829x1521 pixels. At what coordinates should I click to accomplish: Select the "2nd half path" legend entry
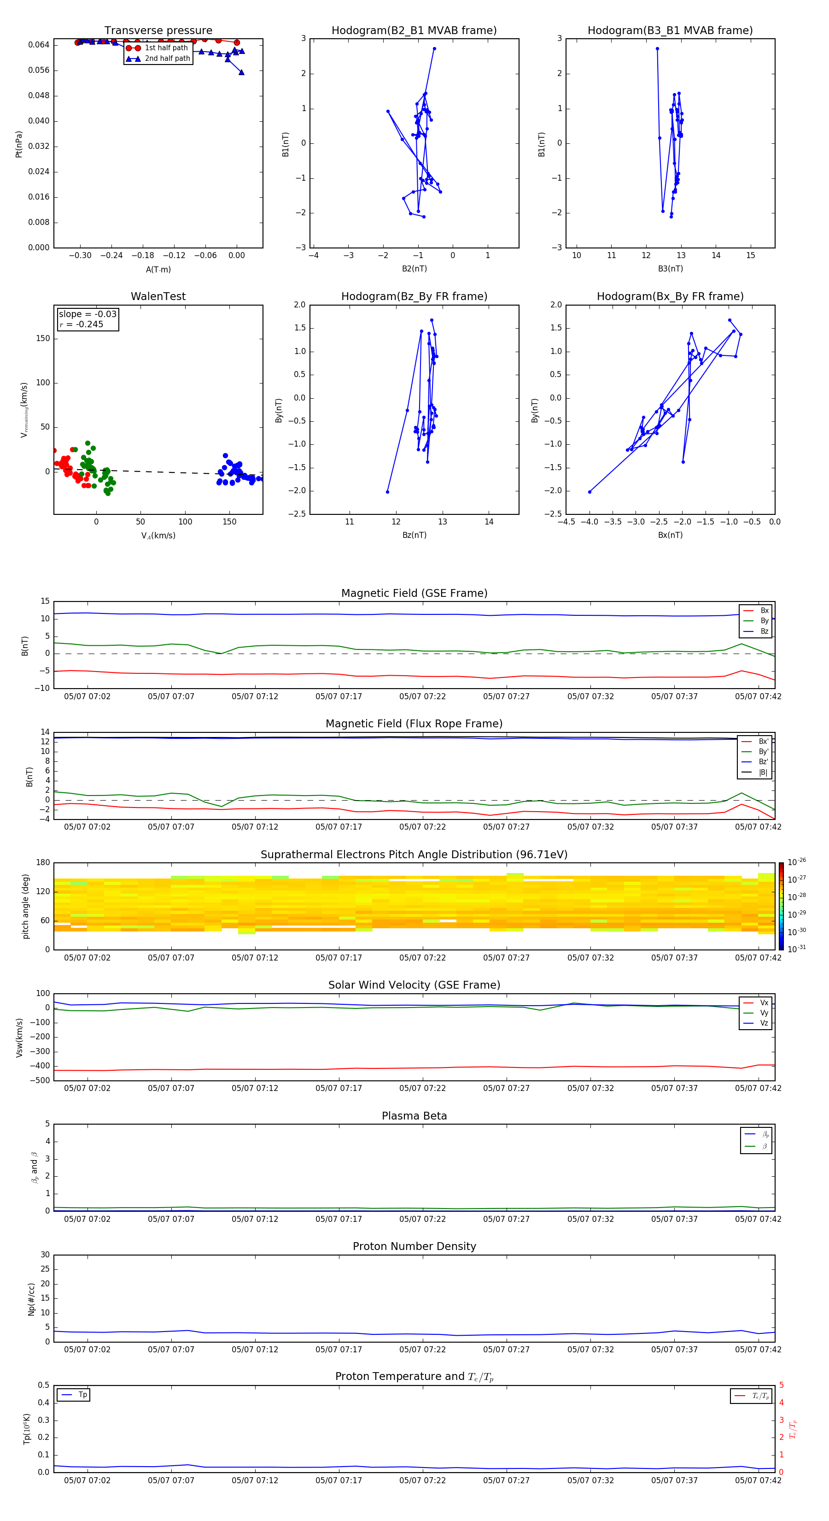159,59
